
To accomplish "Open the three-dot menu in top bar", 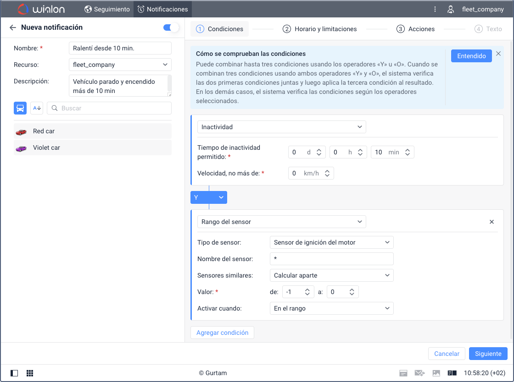I will point(435,9).
